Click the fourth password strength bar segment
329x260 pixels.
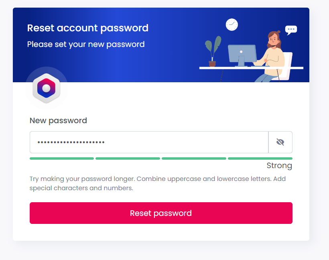260,158
